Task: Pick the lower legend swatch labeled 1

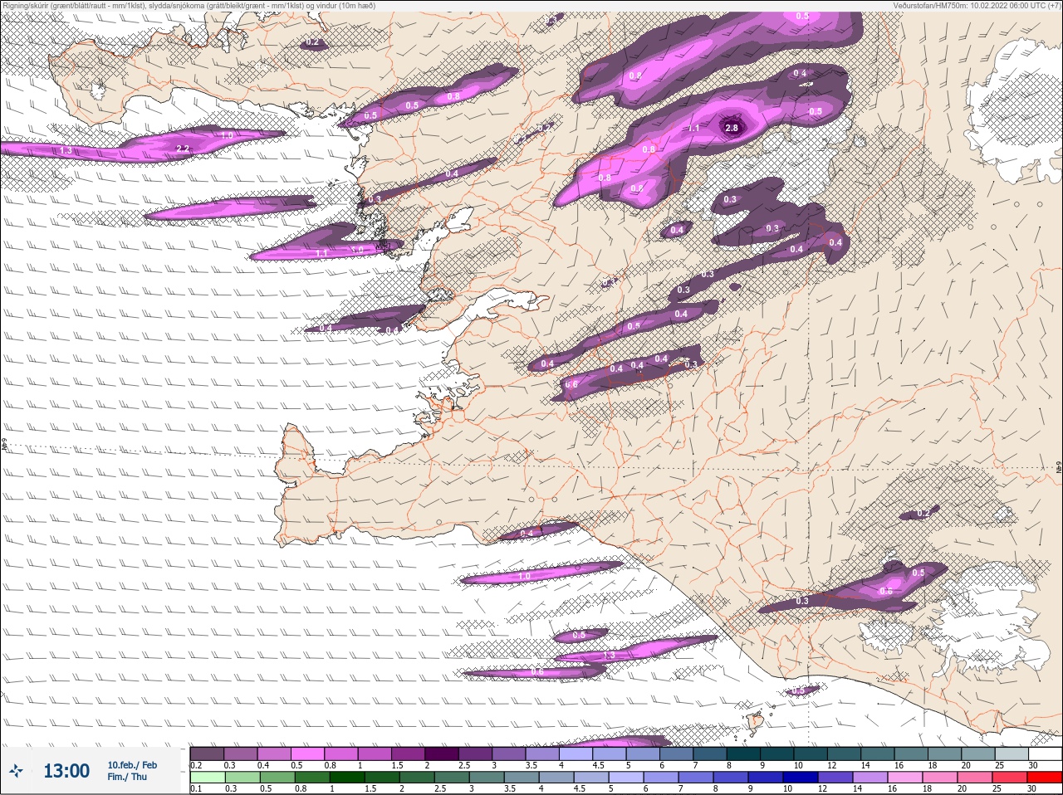Action: pyautogui.click(x=347, y=778)
